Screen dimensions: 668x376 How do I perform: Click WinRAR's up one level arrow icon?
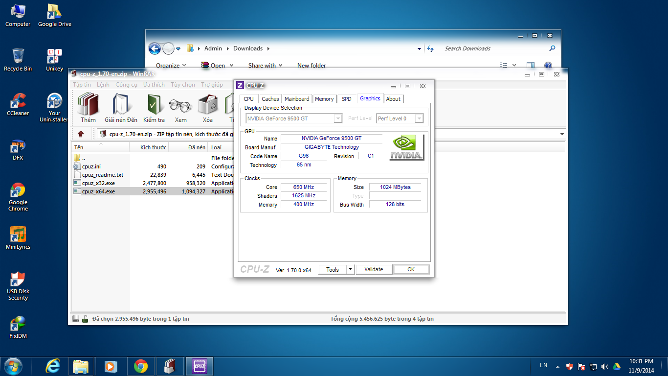click(81, 134)
